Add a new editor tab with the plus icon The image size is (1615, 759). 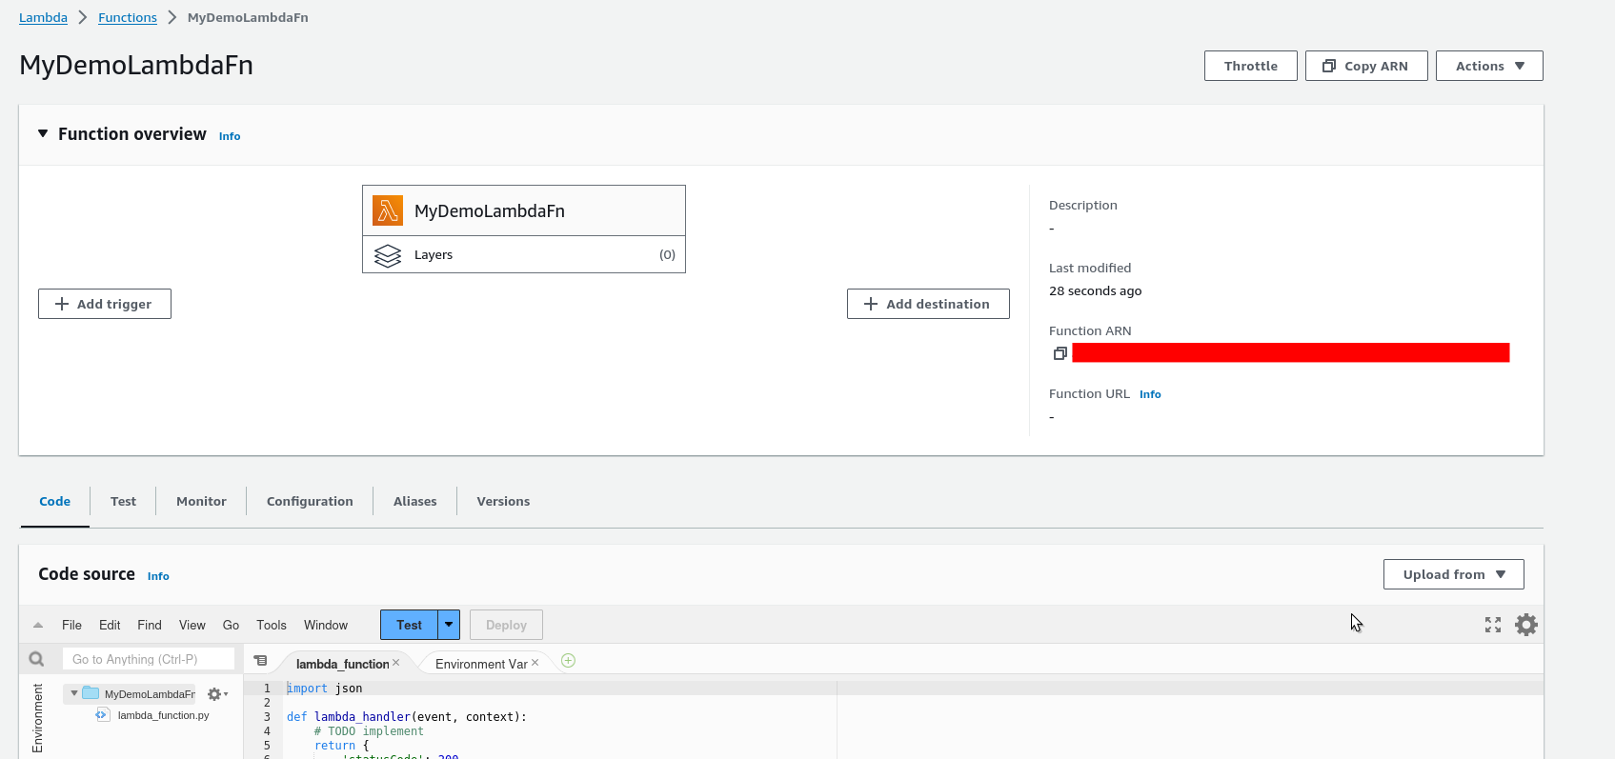pos(568,661)
